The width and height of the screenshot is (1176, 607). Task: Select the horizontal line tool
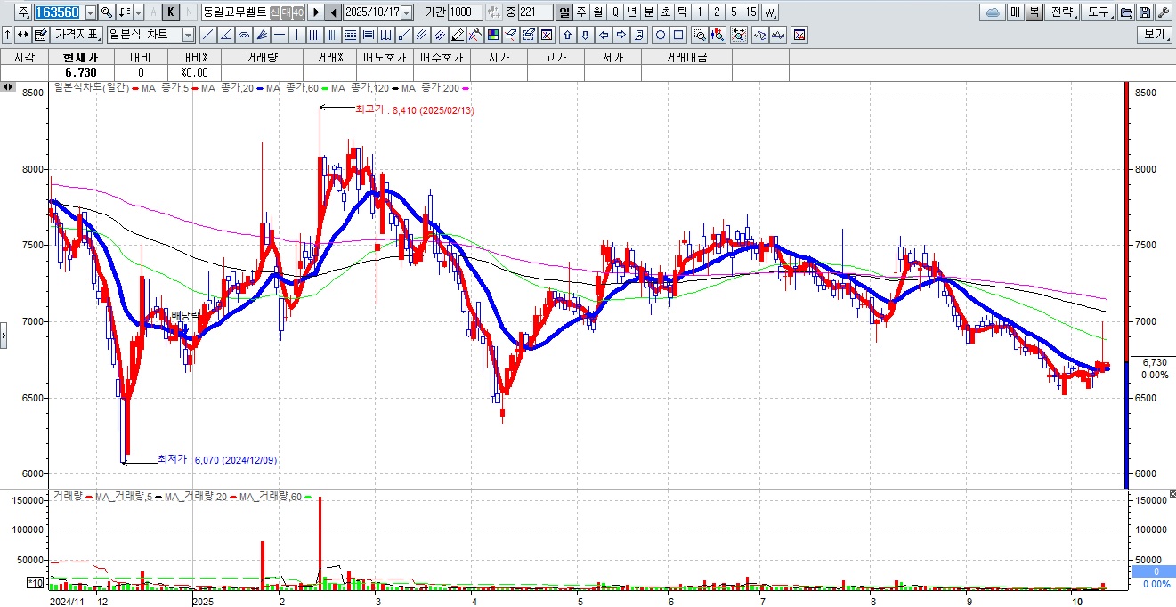tap(280, 35)
